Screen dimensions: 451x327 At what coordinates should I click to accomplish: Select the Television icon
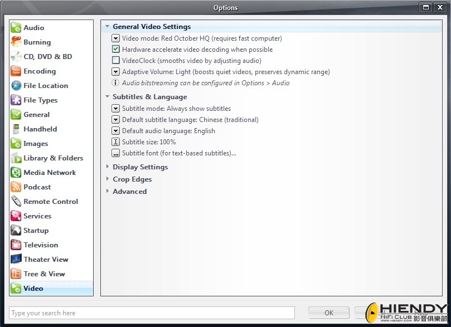click(16, 245)
